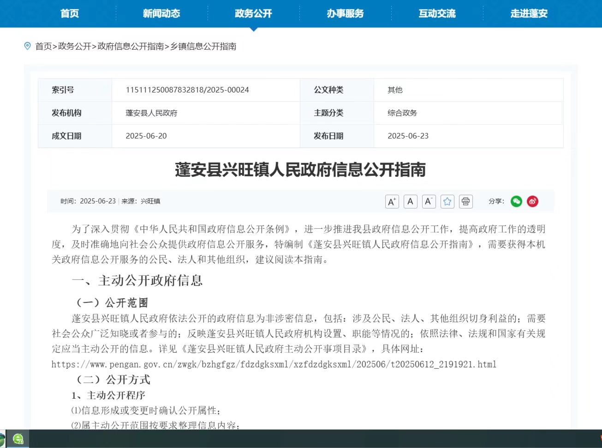Print article with printer icon
The height and width of the screenshot is (448, 602).
tap(465, 202)
